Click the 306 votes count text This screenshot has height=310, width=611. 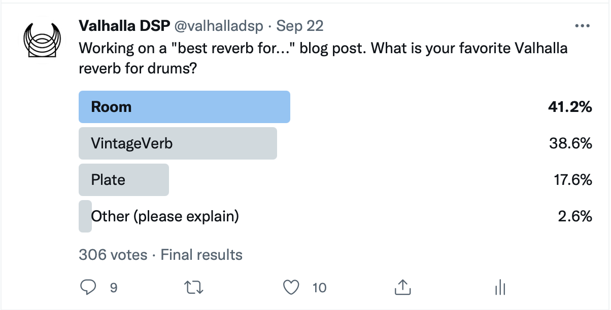113,255
